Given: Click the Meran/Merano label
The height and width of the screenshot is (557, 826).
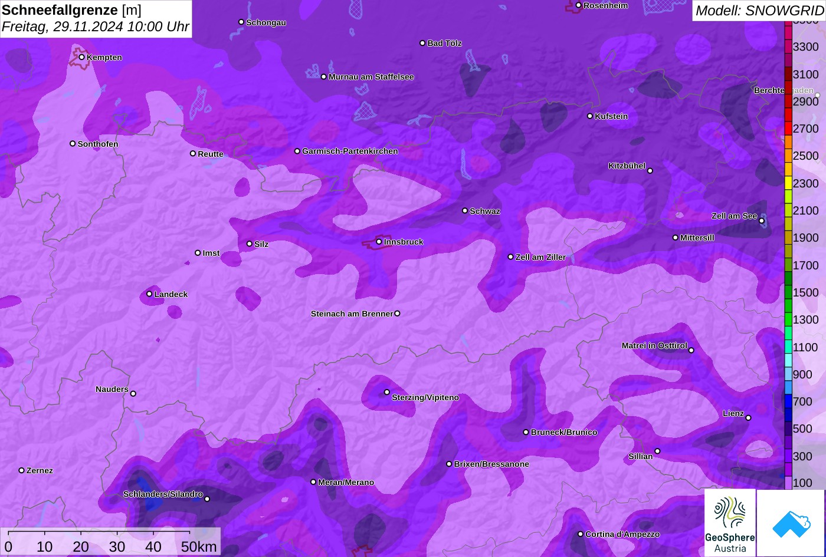Looking at the screenshot, I should click(x=346, y=483).
